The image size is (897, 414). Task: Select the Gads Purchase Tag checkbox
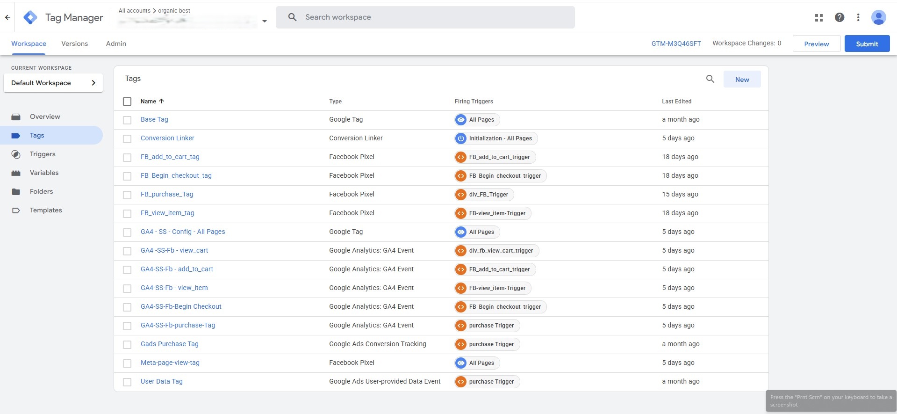pos(127,345)
